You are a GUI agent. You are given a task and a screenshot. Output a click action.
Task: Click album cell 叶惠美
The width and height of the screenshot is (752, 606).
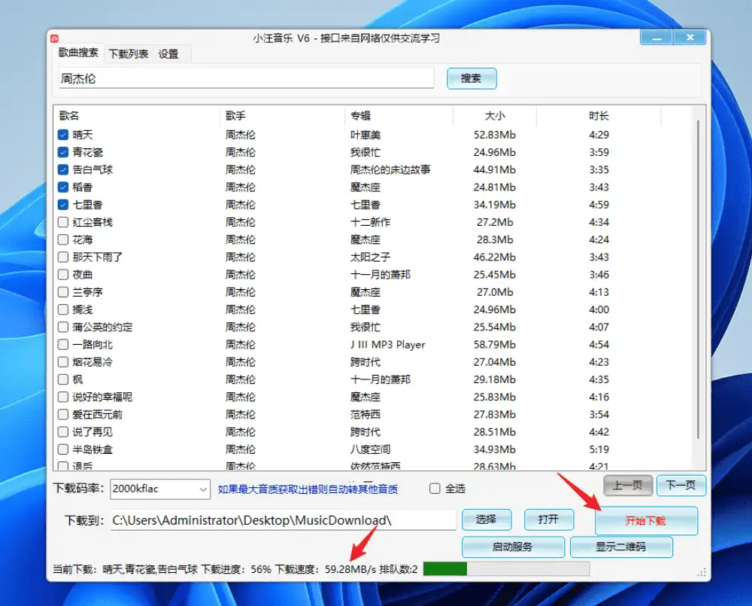[365, 135]
